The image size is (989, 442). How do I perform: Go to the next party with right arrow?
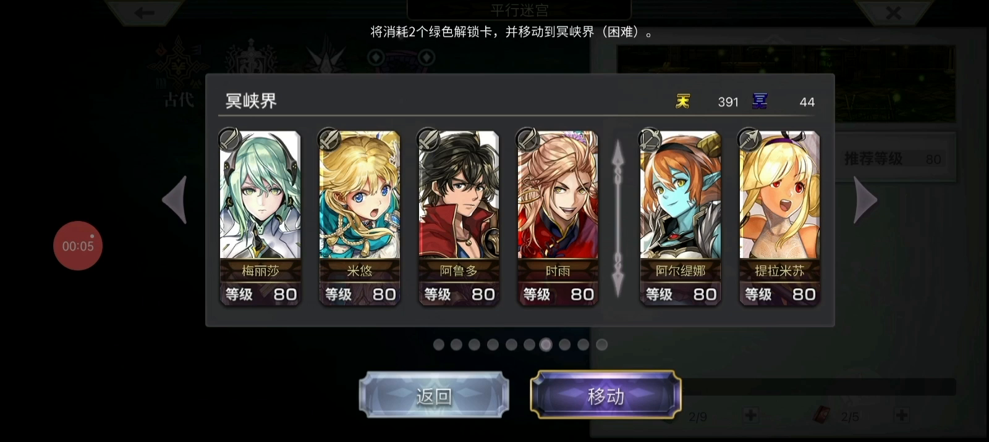(865, 200)
